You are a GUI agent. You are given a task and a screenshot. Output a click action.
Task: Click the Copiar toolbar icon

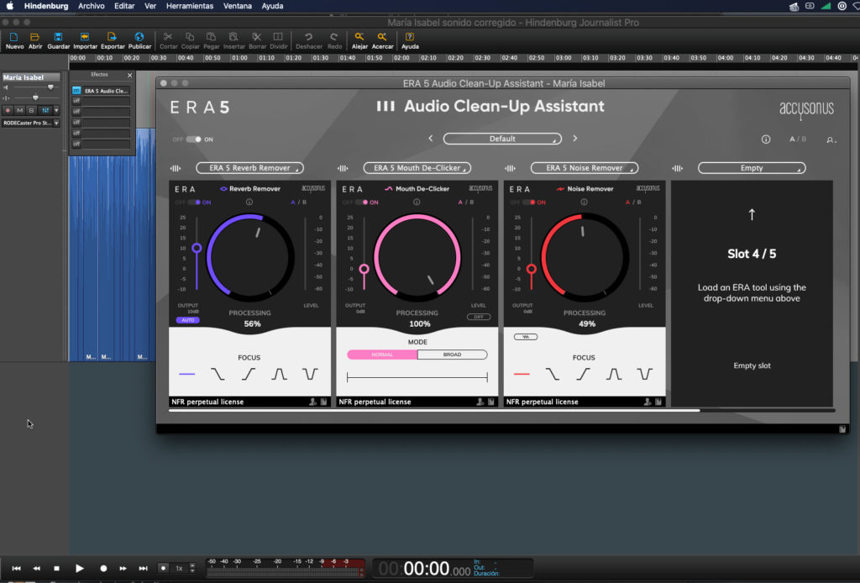[x=190, y=37]
